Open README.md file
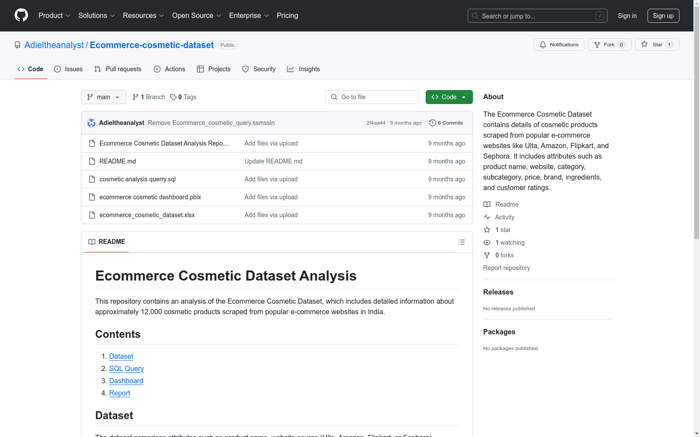This screenshot has width=700, height=437. click(x=118, y=161)
